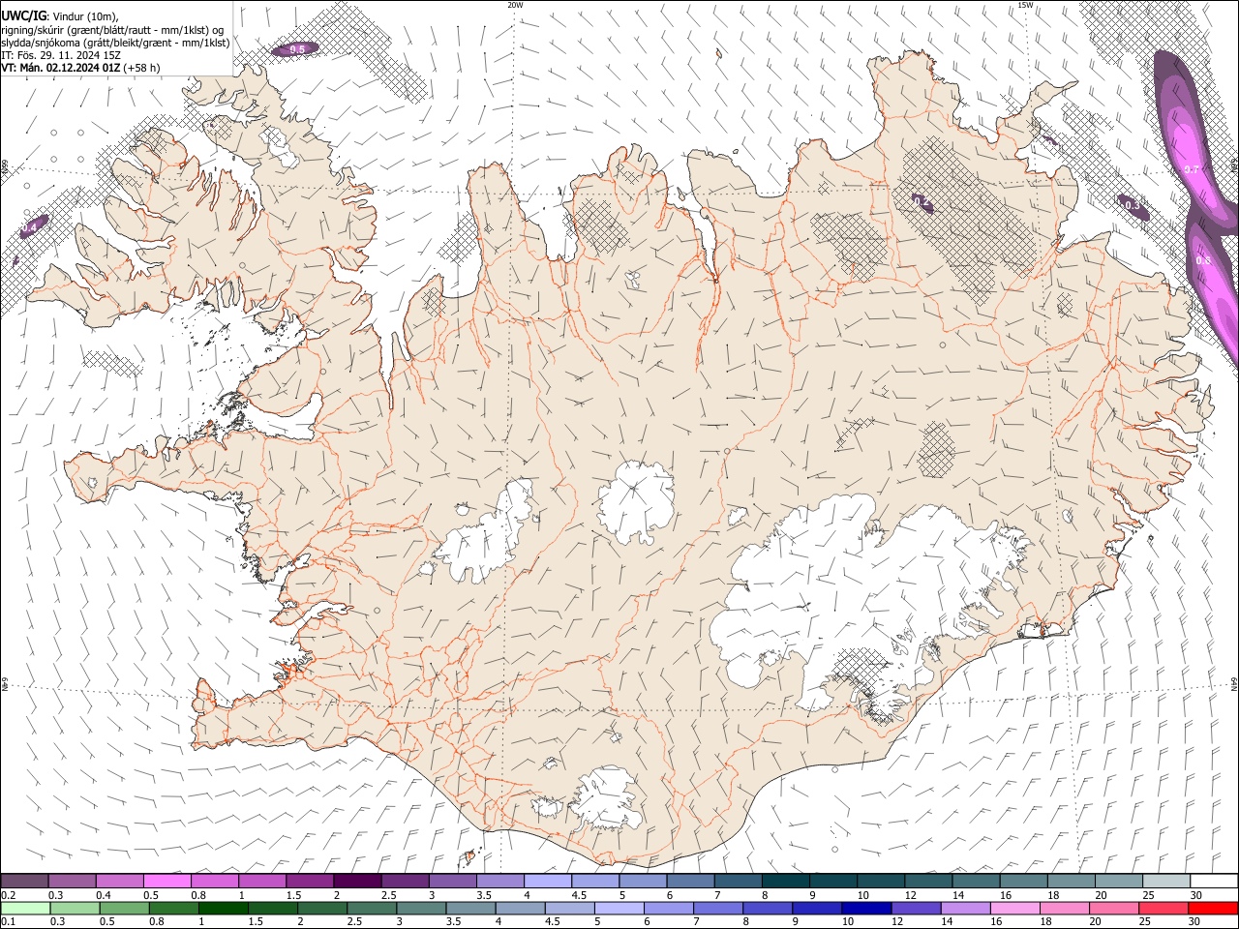Pick the dark teal 9–10 upper legend swatch

832,881
